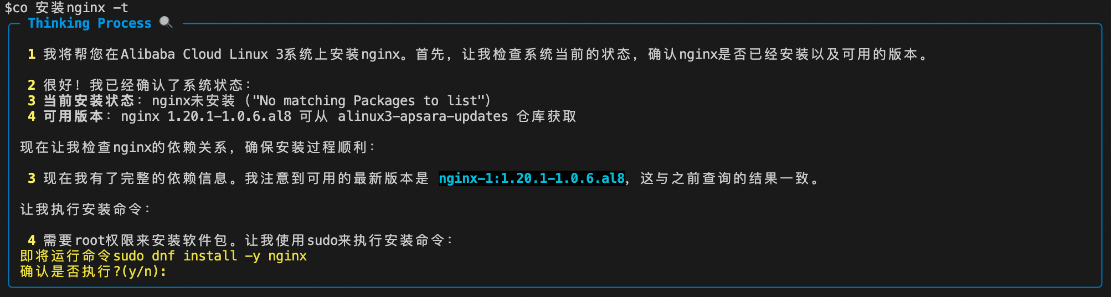Click the highlighted nginx-1:1.20.1-1.0.6.al8 version text

[x=532, y=178]
